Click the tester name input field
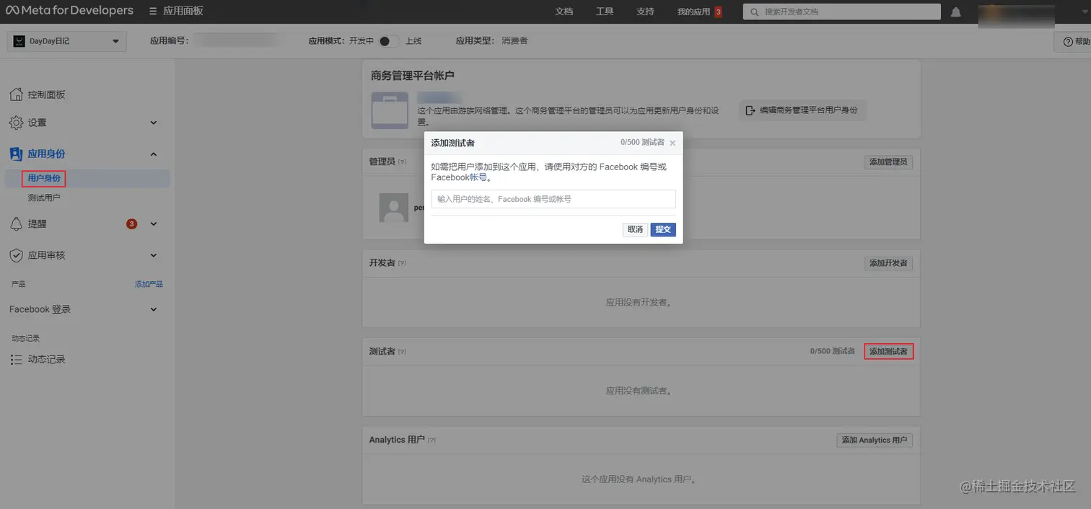This screenshot has height=509, width=1091. click(553, 199)
